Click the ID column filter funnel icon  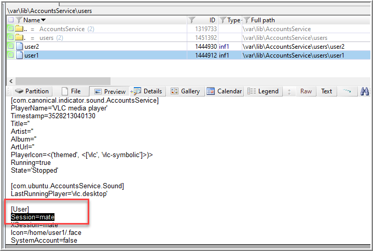tap(191, 20)
